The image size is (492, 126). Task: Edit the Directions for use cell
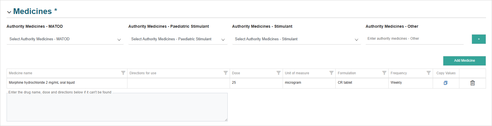(x=178, y=83)
